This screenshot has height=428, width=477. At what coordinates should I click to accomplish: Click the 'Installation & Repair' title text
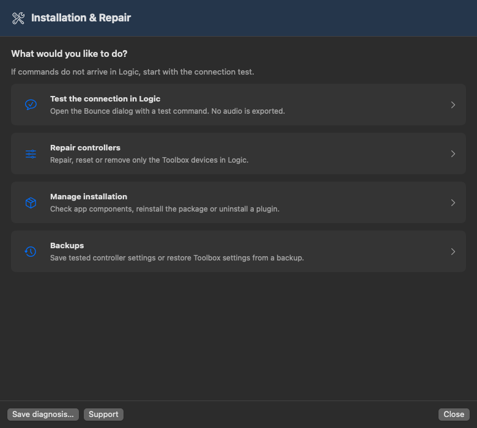[x=81, y=18]
